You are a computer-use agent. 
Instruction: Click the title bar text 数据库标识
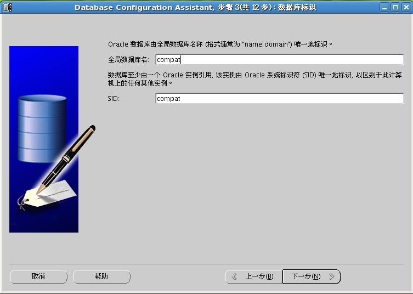click(x=297, y=7)
